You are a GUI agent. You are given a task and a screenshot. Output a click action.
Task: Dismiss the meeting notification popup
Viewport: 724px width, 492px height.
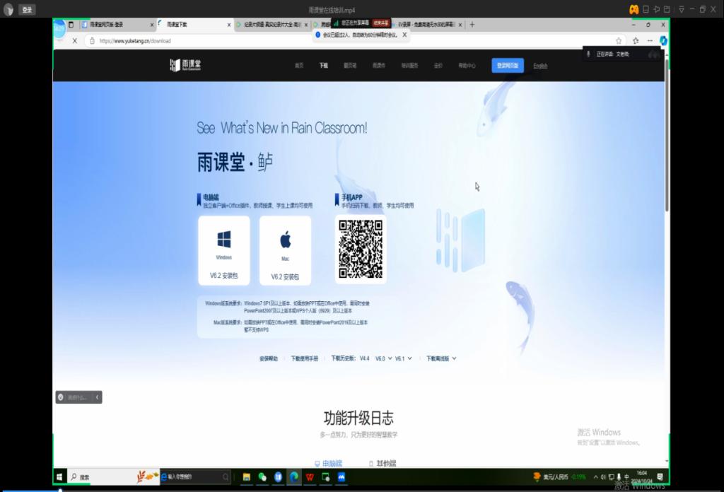404,35
